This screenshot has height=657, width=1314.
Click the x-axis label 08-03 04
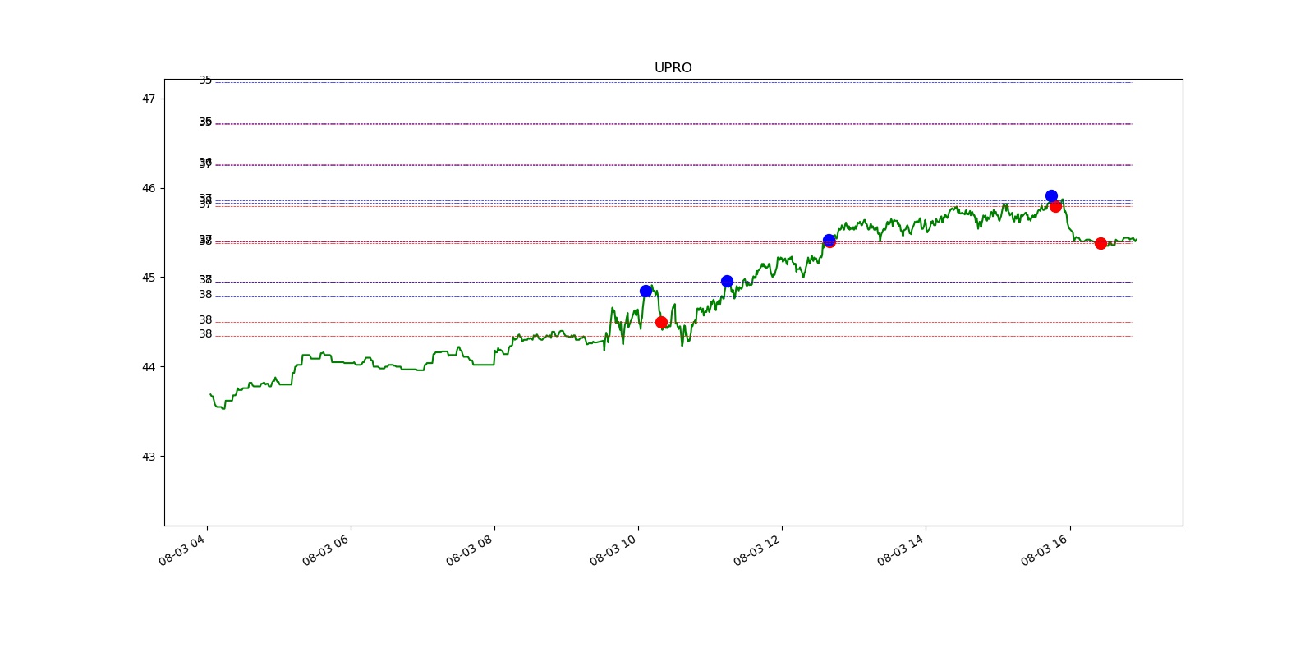(x=181, y=550)
